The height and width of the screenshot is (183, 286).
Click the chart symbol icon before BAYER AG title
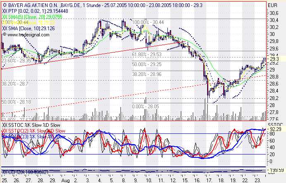coord(5,5)
